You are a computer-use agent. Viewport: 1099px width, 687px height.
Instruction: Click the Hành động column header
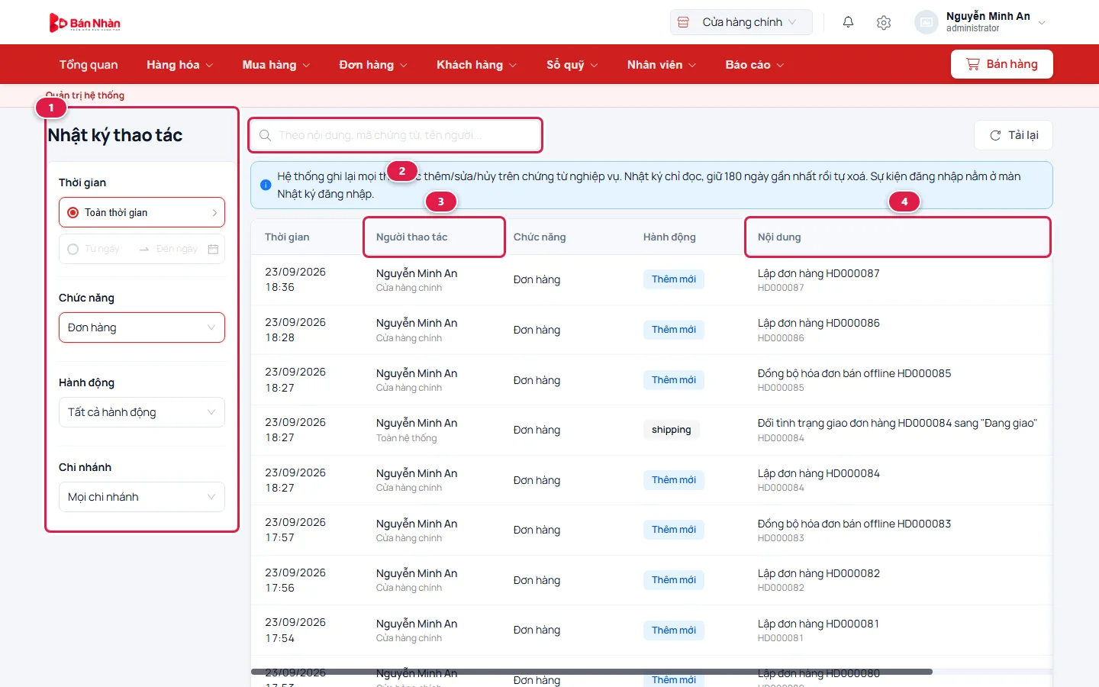click(x=669, y=237)
